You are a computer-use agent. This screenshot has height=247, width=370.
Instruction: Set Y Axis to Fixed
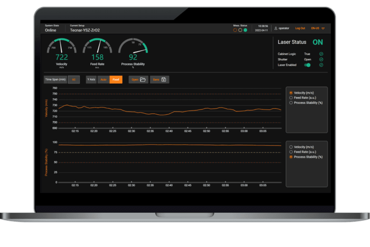116,80
